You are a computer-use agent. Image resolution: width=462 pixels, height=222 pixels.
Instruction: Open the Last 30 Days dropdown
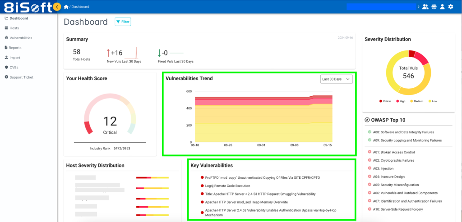(336, 79)
